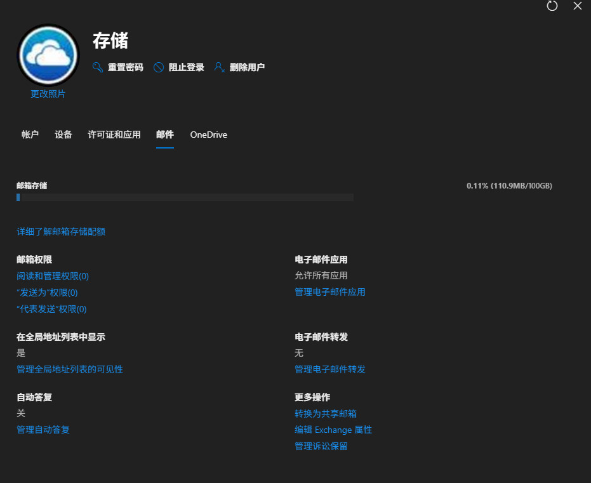This screenshot has width=591, height=483.
Task: Open the OneDrive tab
Action: 208,135
